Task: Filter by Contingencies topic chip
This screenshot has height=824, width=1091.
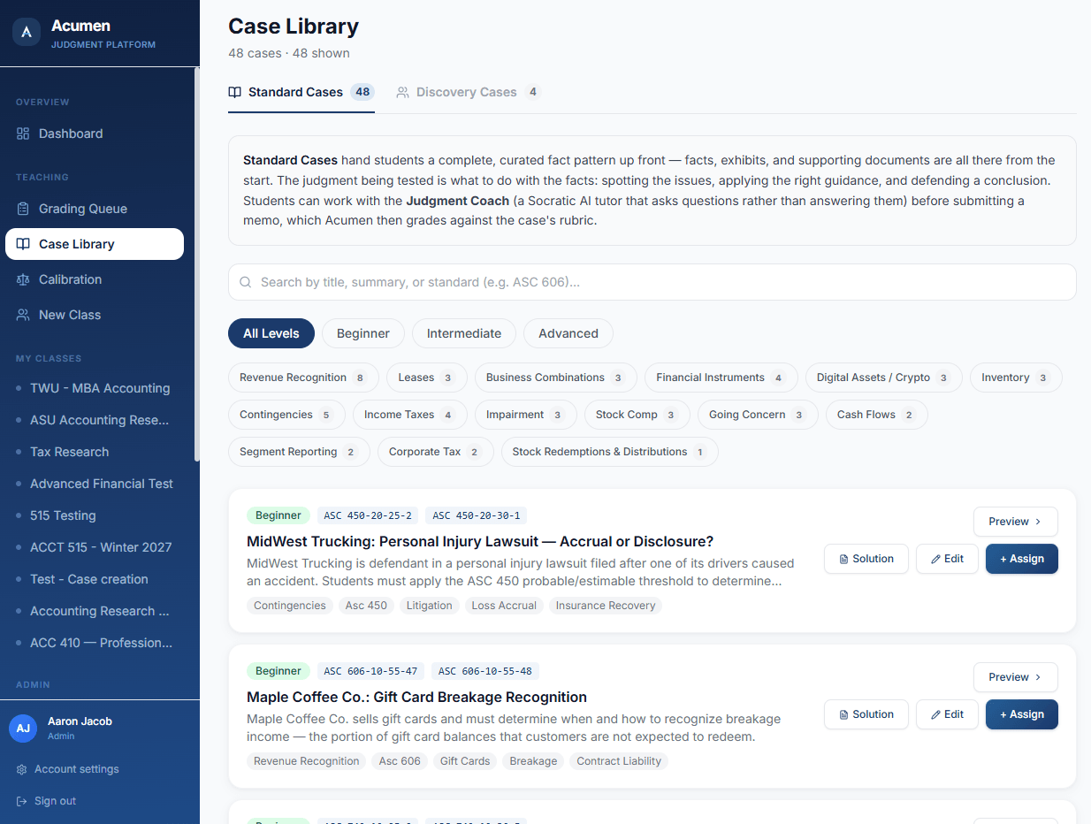Action: [286, 415]
